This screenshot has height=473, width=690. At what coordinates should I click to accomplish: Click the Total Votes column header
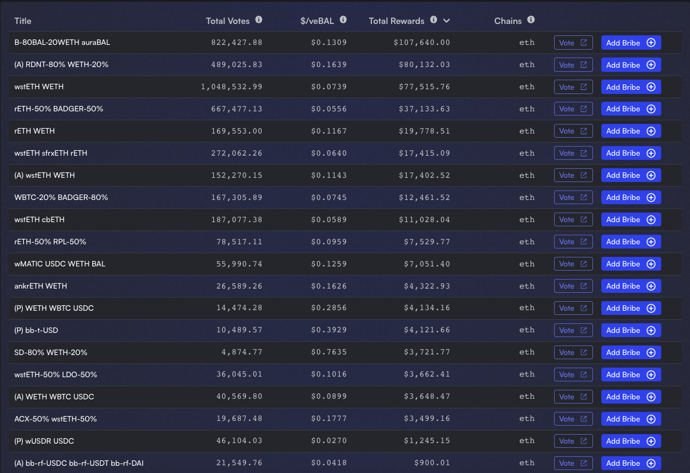pos(228,21)
